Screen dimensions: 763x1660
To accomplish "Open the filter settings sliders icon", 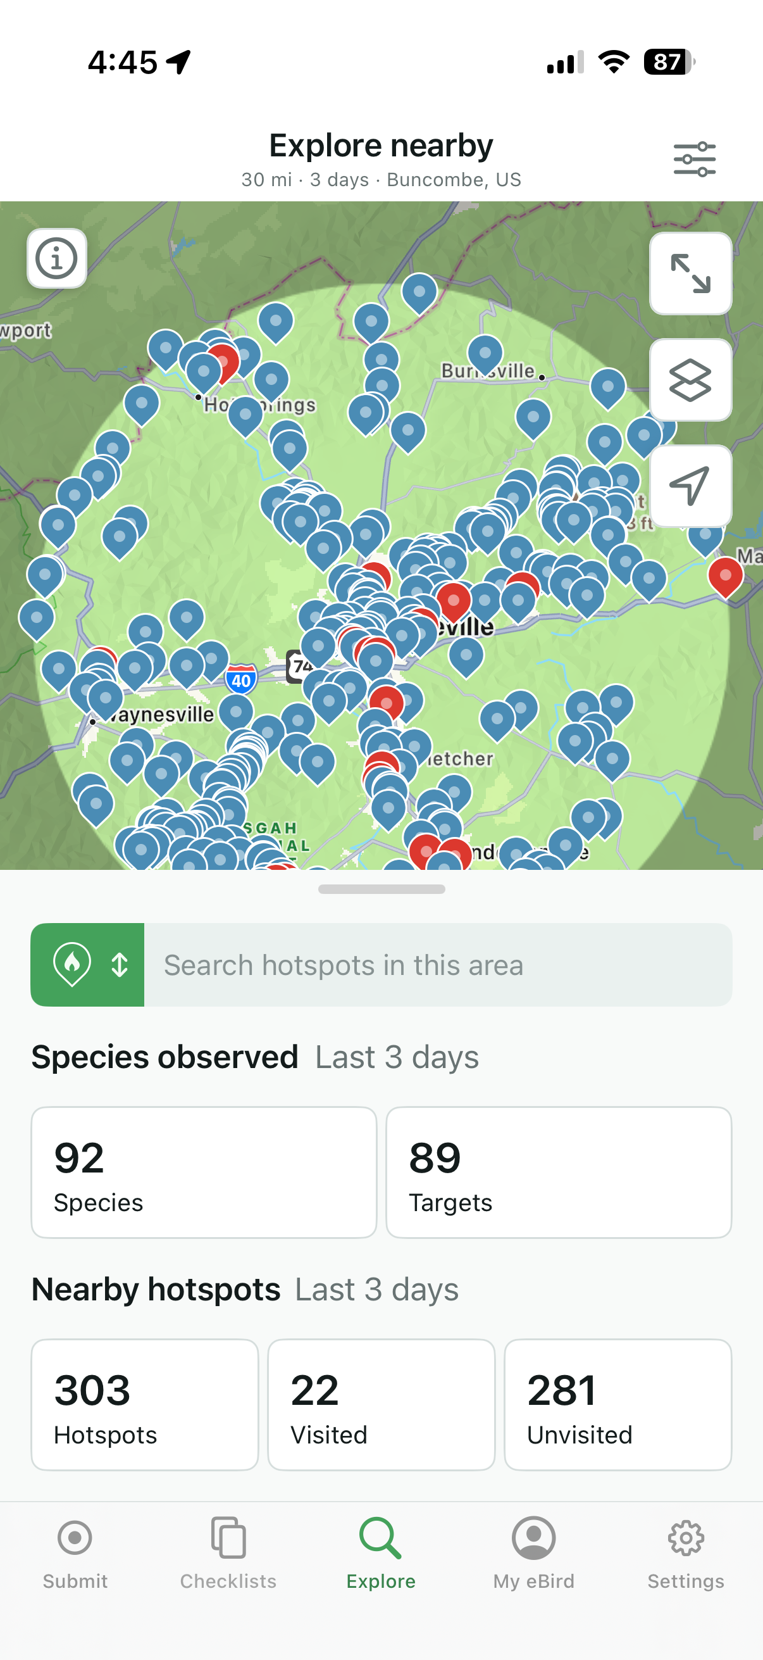I will [694, 158].
